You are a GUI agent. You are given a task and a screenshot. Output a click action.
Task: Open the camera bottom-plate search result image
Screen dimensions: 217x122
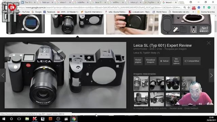(x=186, y=24)
